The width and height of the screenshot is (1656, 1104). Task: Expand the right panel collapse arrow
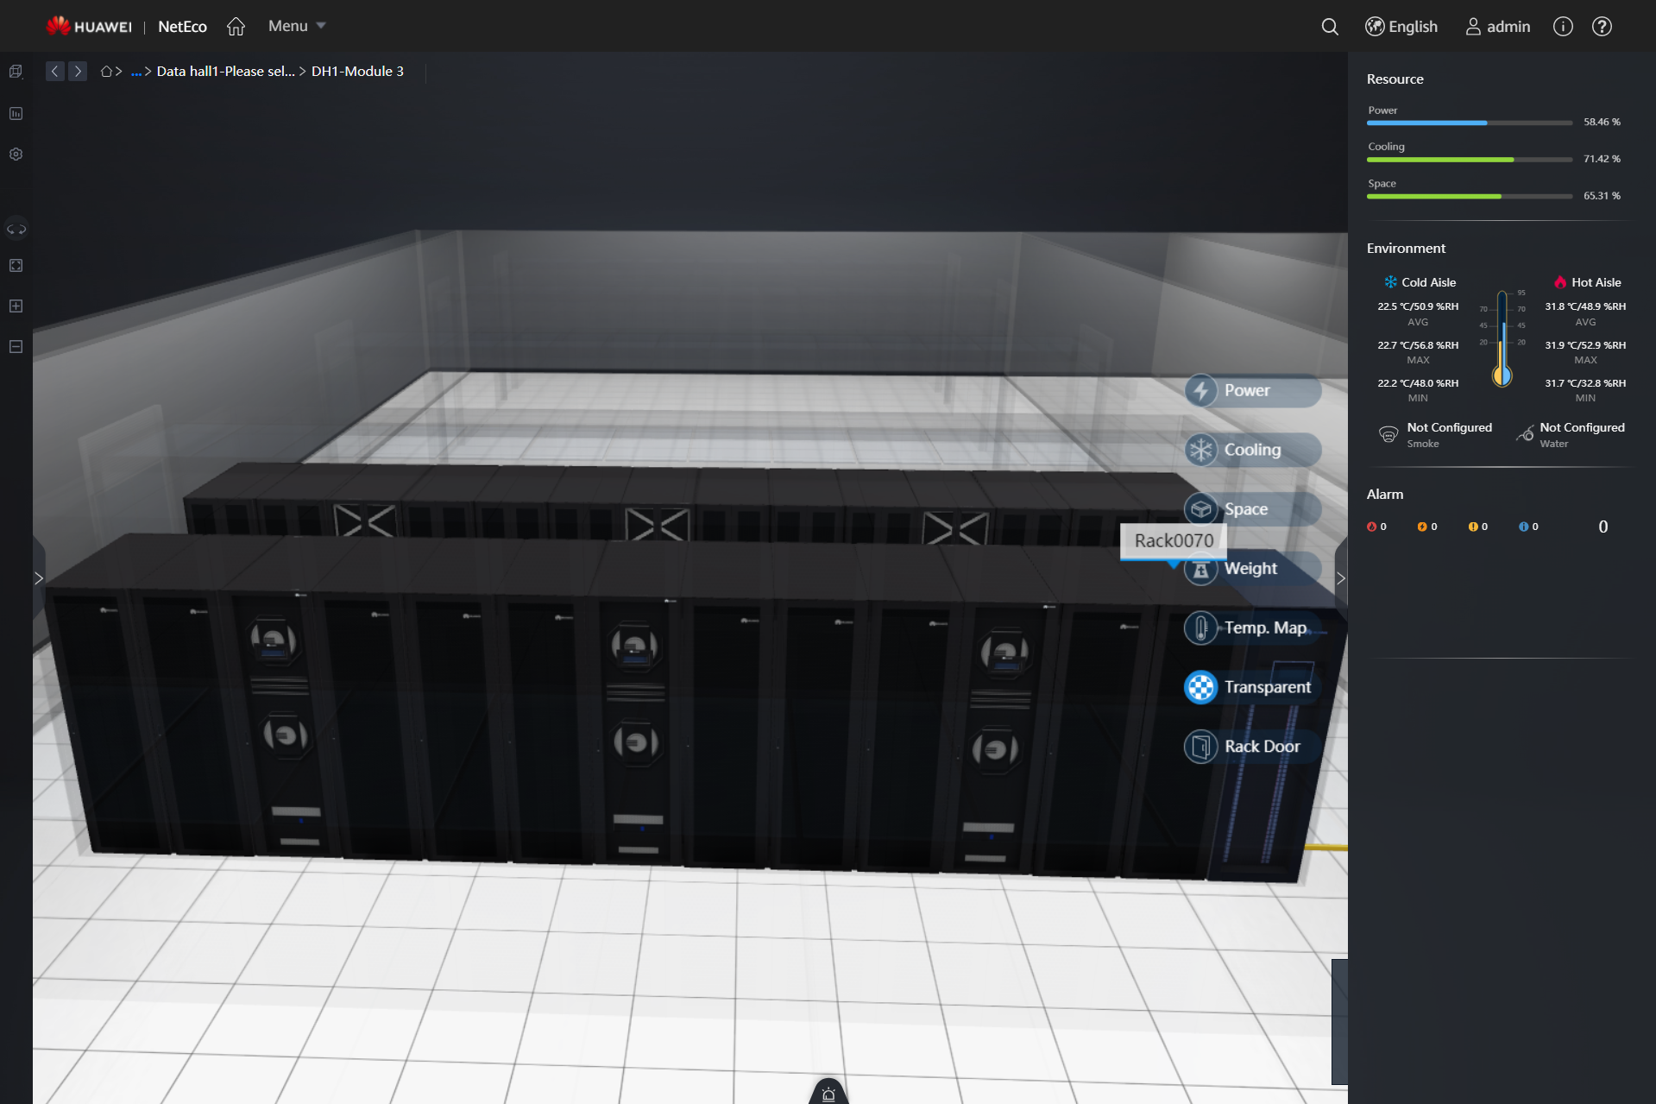(x=1339, y=578)
